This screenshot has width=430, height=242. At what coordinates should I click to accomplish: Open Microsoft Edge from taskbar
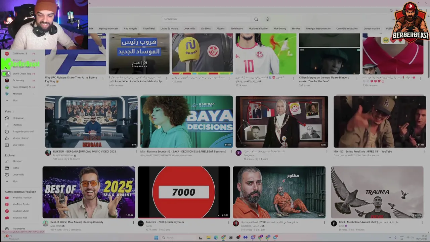216,238
